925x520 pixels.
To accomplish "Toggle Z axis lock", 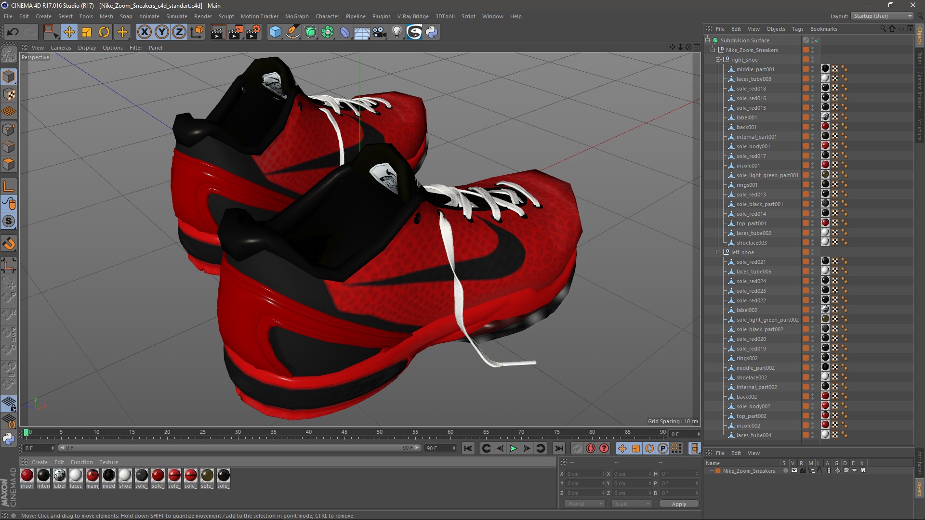I will [x=179, y=32].
